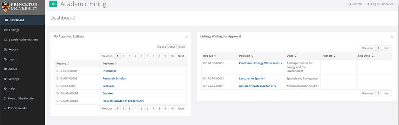Viewport: 399px width, 125px height.
Task: Sort waiting listings by Exp Date
Action: point(374,56)
